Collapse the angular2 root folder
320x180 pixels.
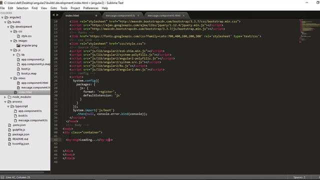click(x=2, y=17)
